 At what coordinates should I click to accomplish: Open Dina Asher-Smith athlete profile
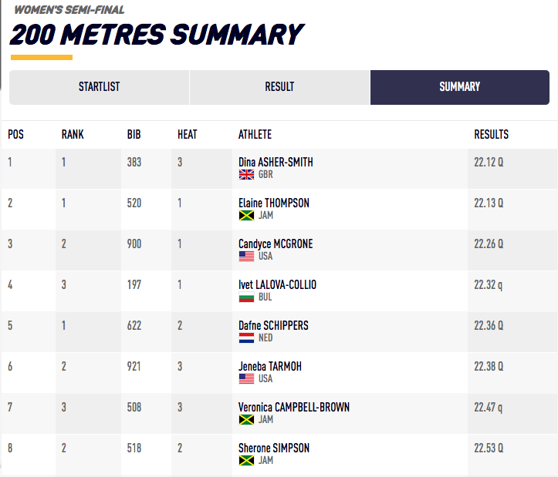[x=276, y=163]
